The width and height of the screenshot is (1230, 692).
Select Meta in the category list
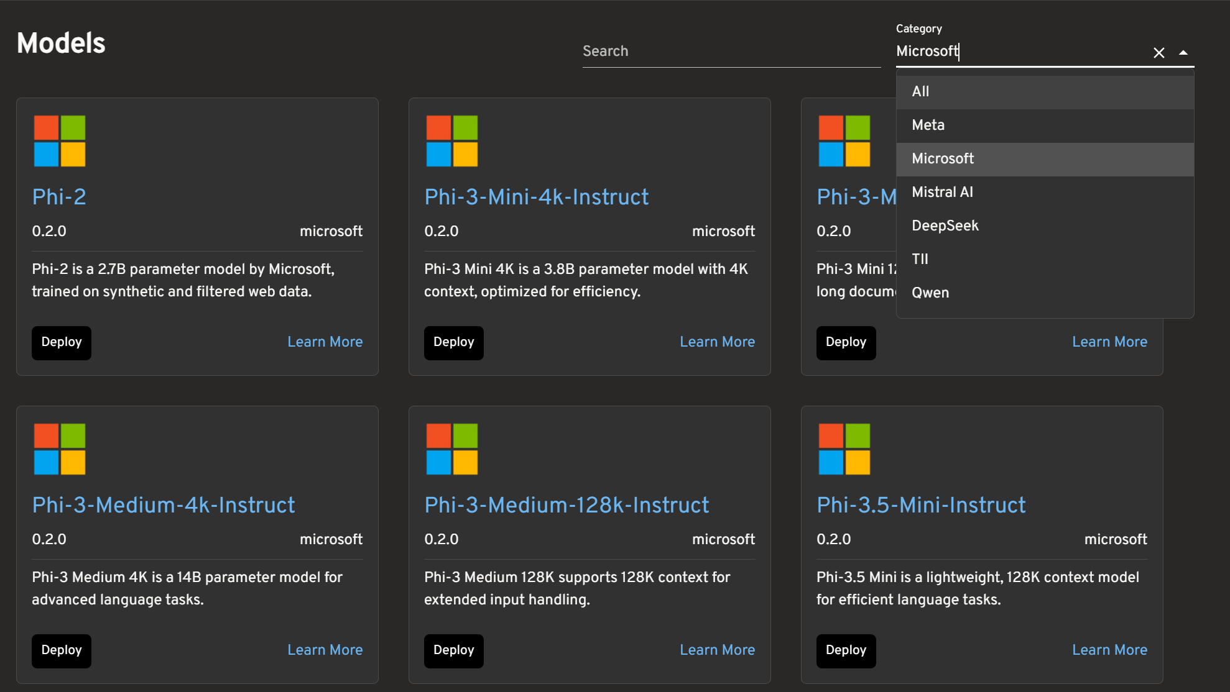point(1045,125)
